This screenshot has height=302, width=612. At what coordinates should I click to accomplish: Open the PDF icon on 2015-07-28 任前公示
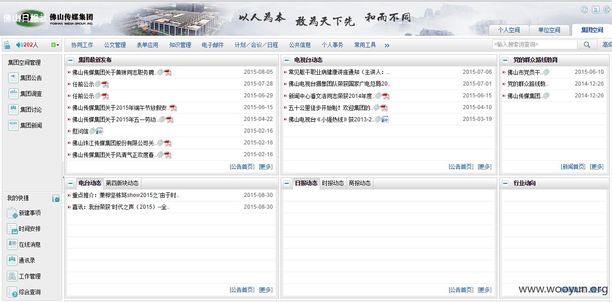tap(105, 84)
